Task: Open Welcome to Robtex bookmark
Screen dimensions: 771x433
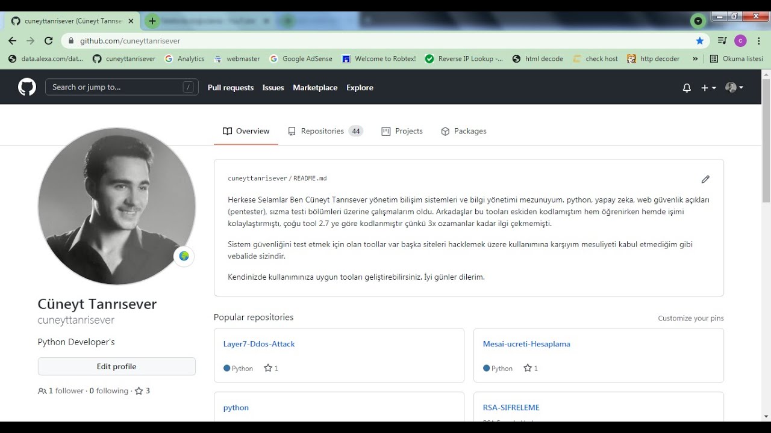Action: coord(379,59)
